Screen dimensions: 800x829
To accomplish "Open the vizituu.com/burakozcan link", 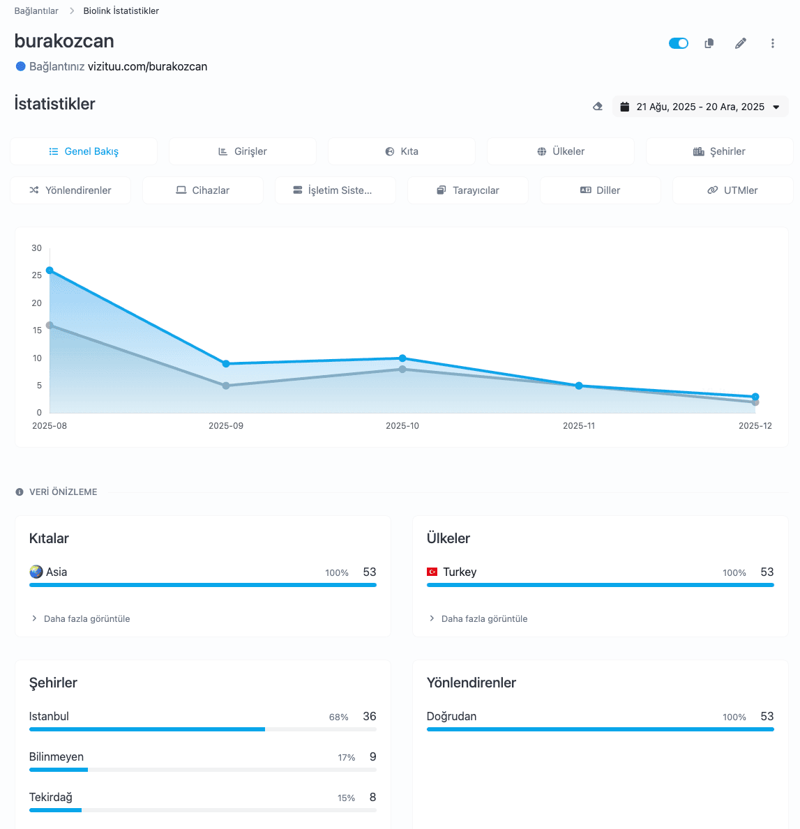I will coord(147,67).
